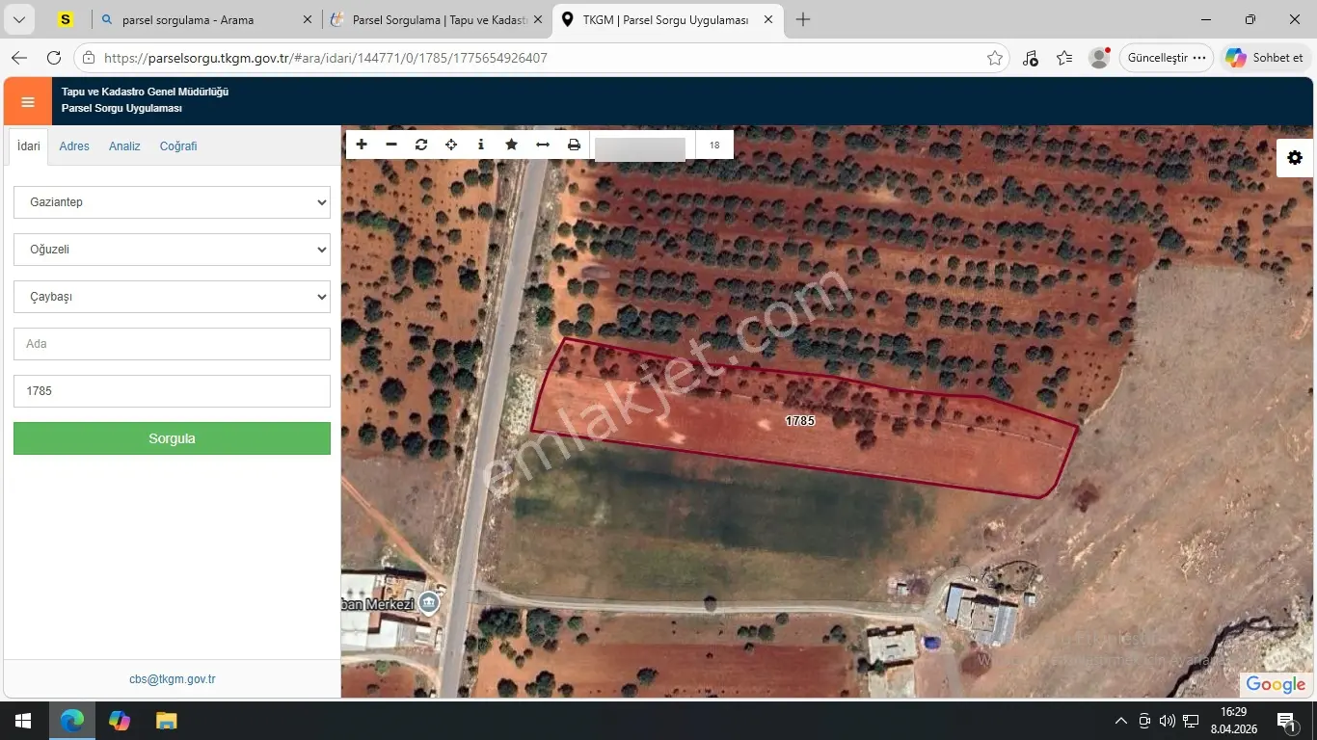This screenshot has width=1317, height=740.
Task: Select the measure distance arrow tool
Action: tap(543, 145)
